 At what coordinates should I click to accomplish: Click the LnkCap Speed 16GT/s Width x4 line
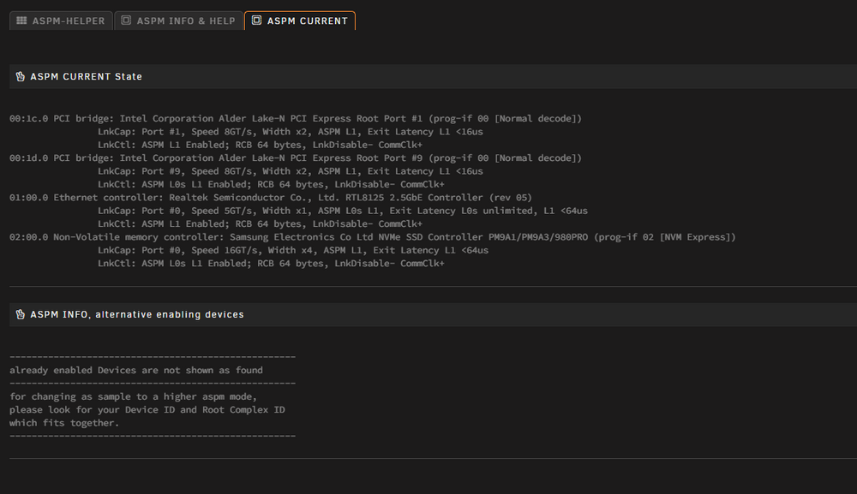(x=293, y=250)
